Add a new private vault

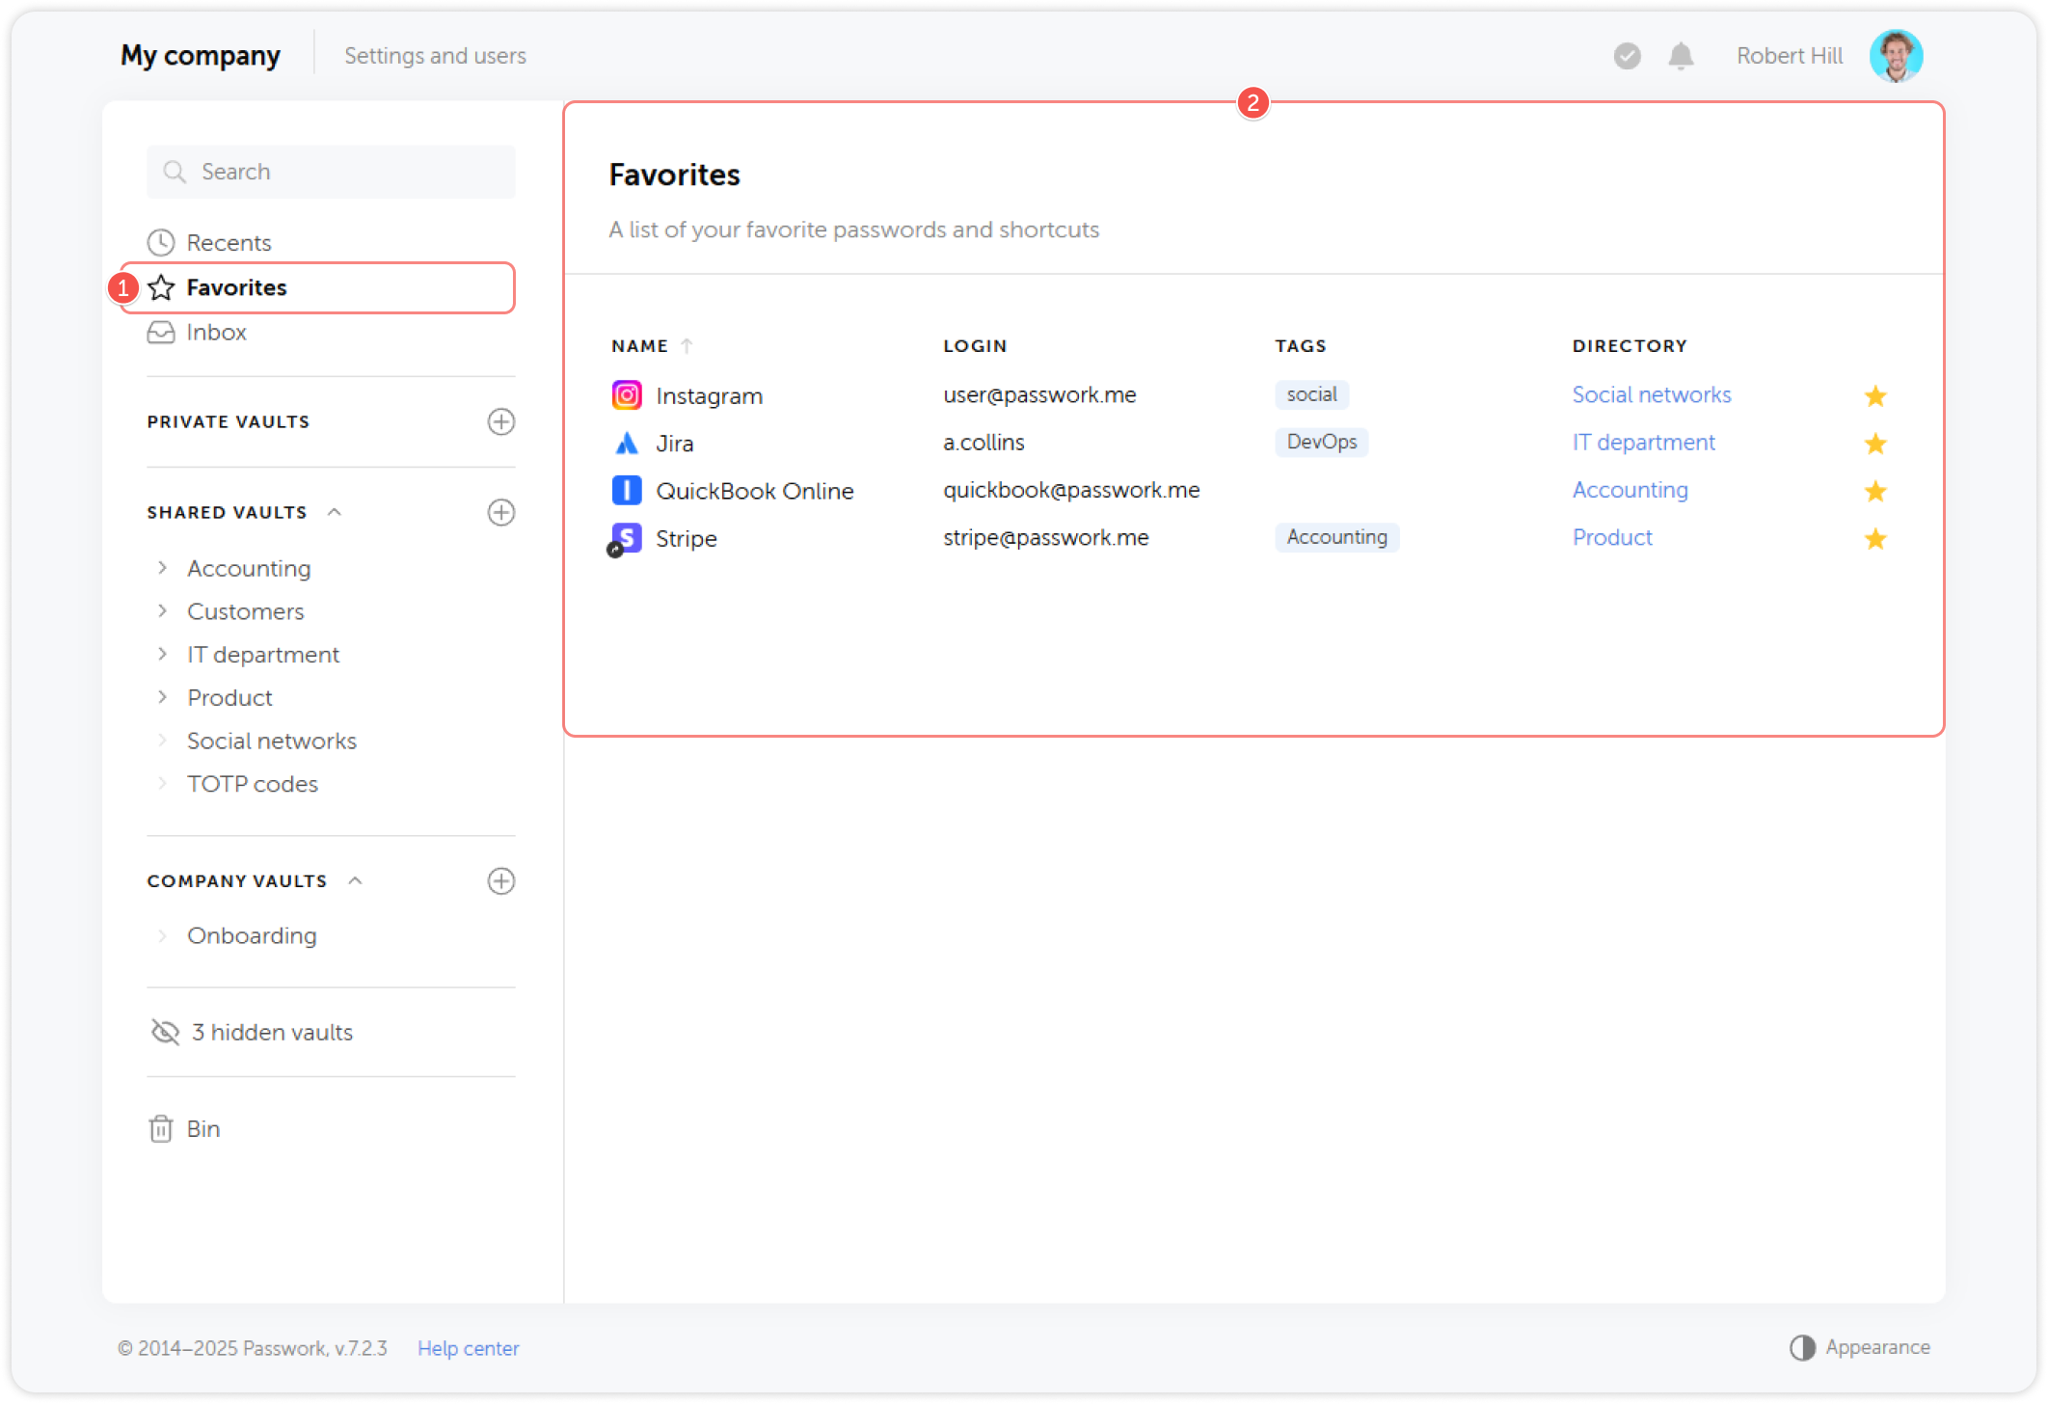coord(500,421)
